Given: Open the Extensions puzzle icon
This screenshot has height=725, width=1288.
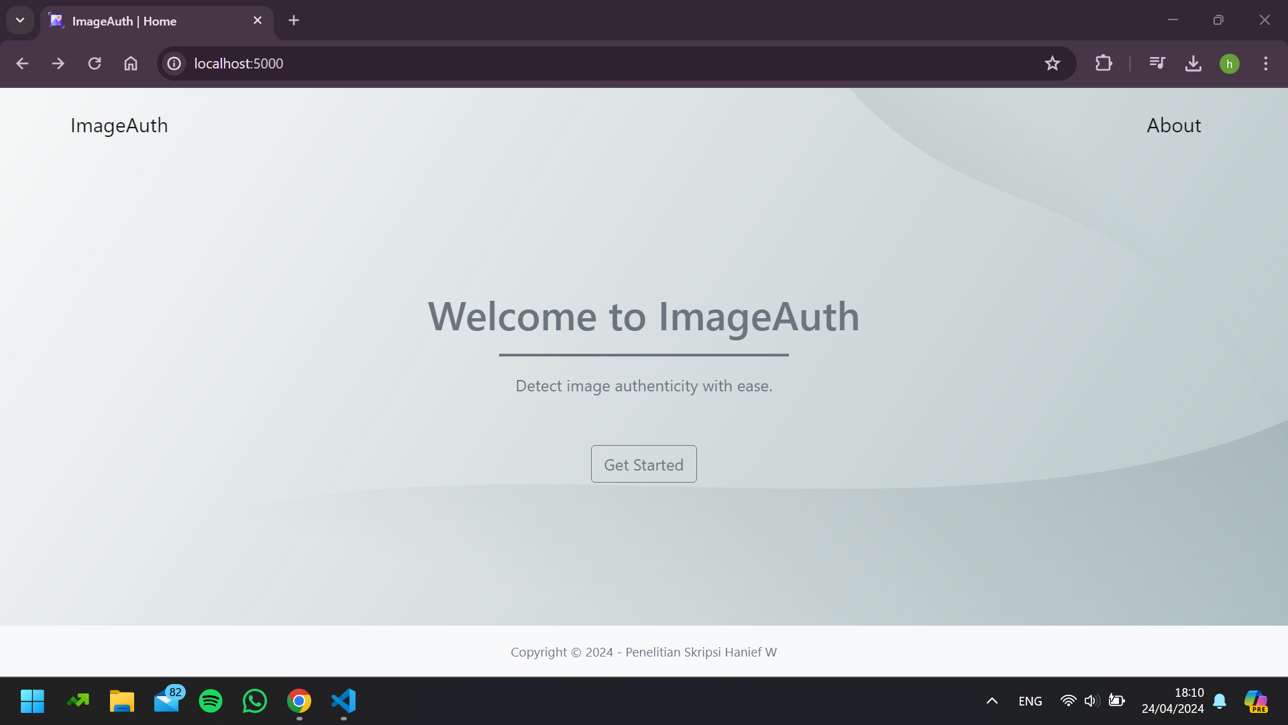Looking at the screenshot, I should pyautogui.click(x=1104, y=63).
